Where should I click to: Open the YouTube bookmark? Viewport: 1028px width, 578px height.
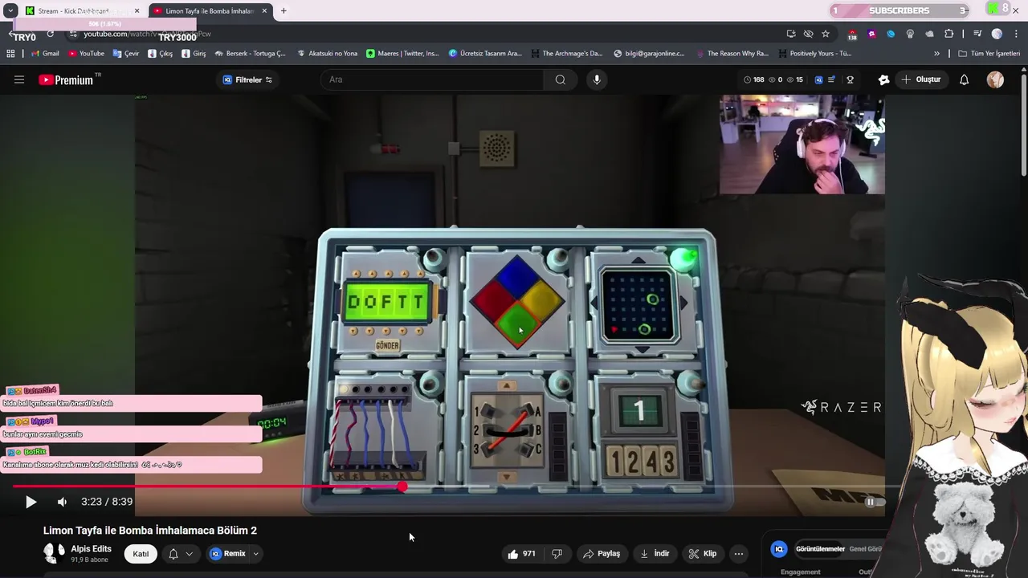coord(86,54)
